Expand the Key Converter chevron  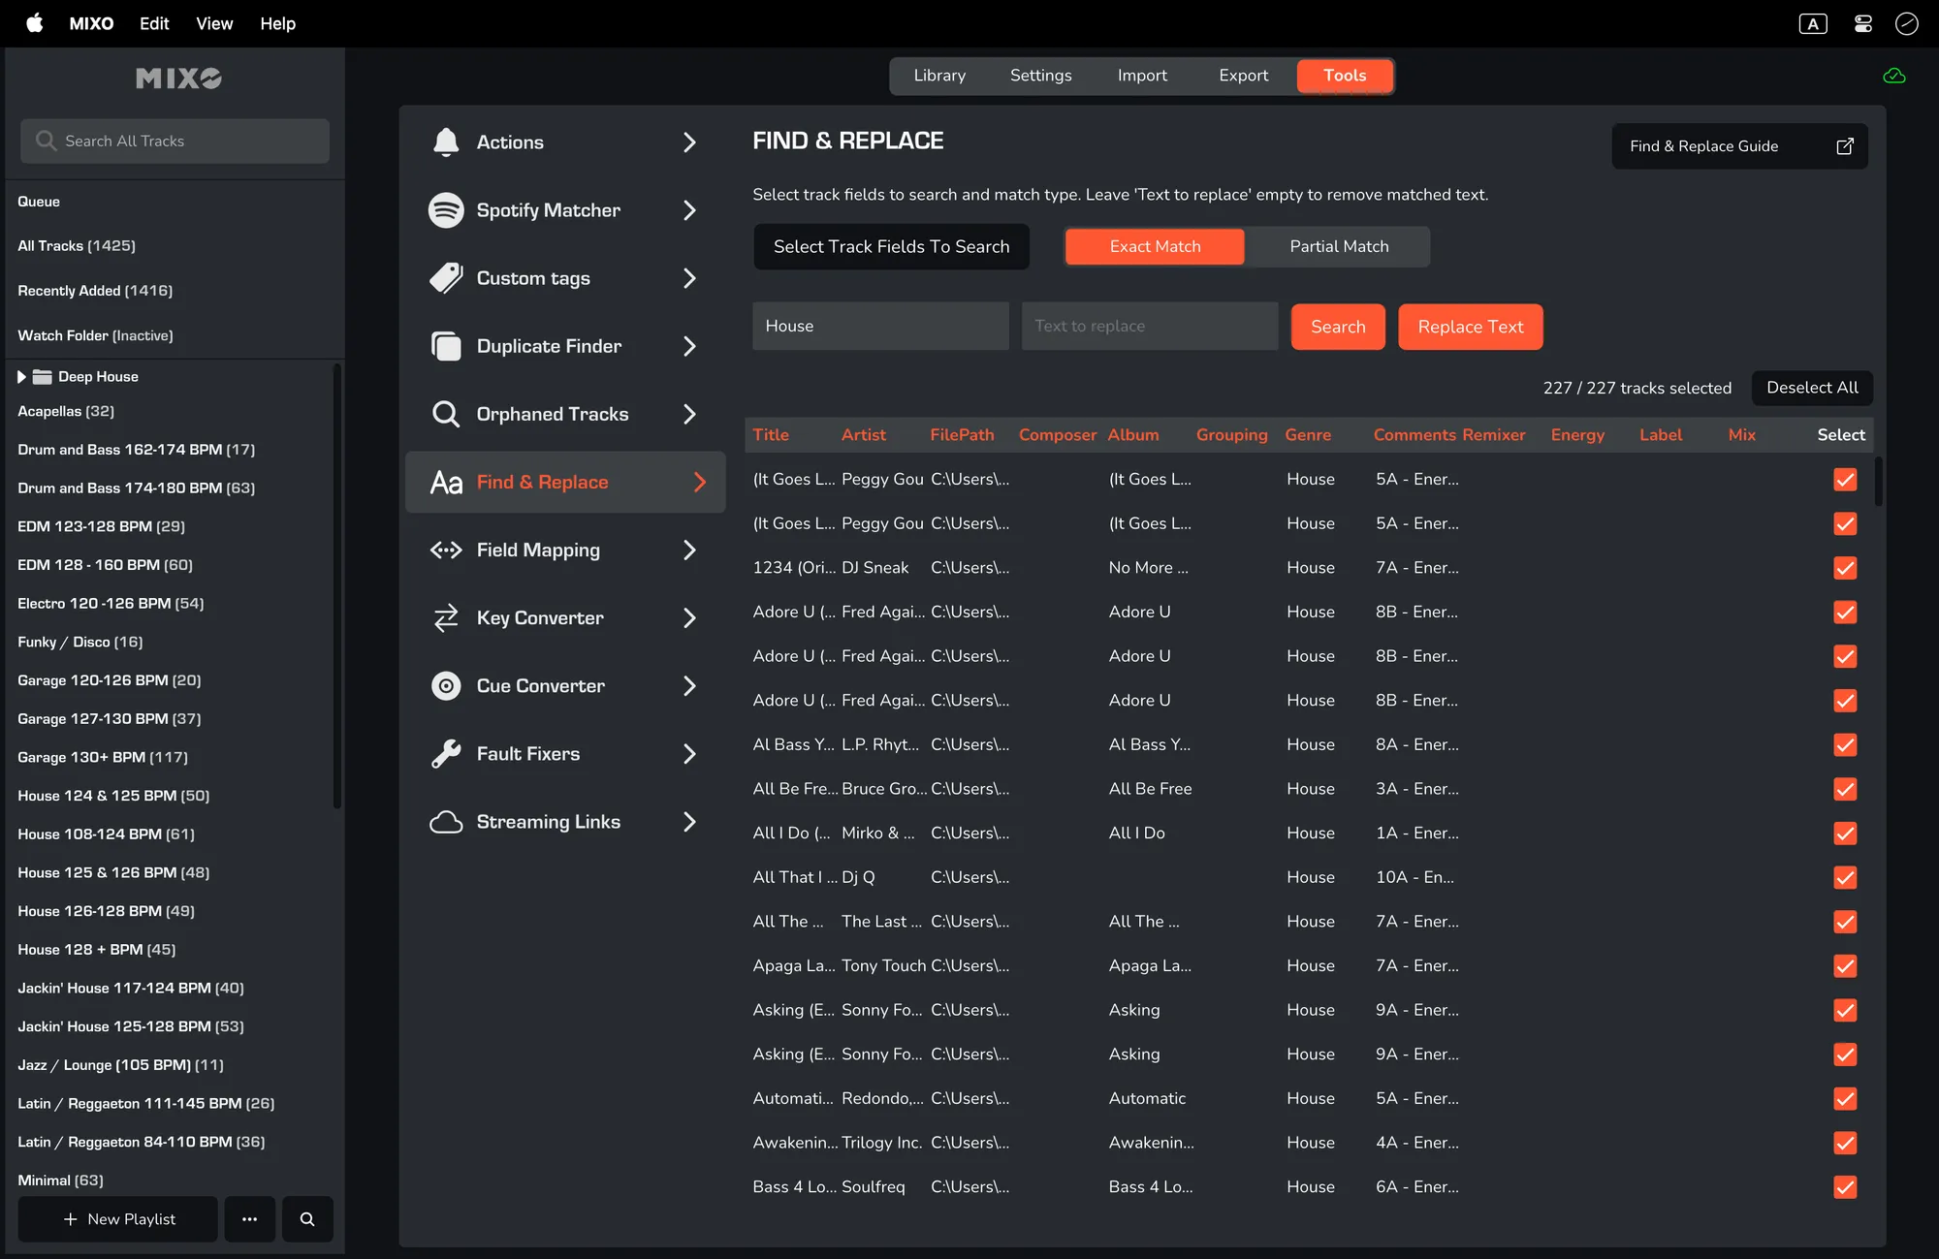pyautogui.click(x=689, y=618)
